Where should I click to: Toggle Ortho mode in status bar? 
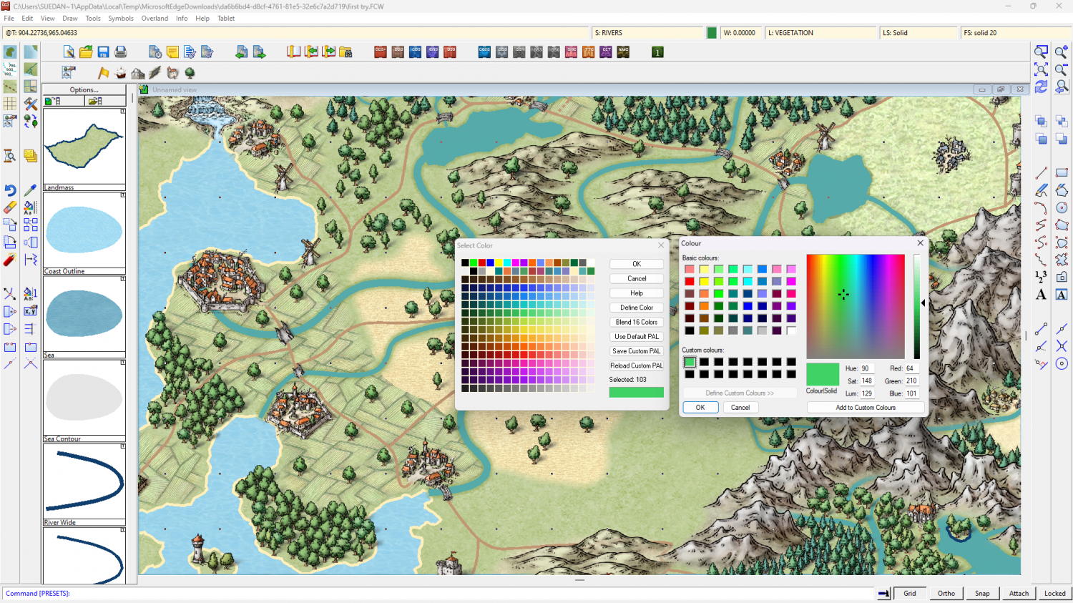pos(946,593)
